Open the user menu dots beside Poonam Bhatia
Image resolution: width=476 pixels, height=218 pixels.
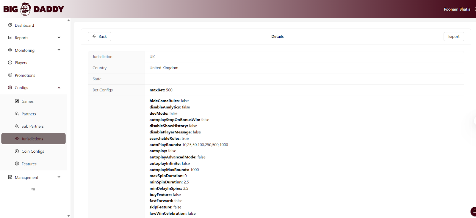coord(475,9)
